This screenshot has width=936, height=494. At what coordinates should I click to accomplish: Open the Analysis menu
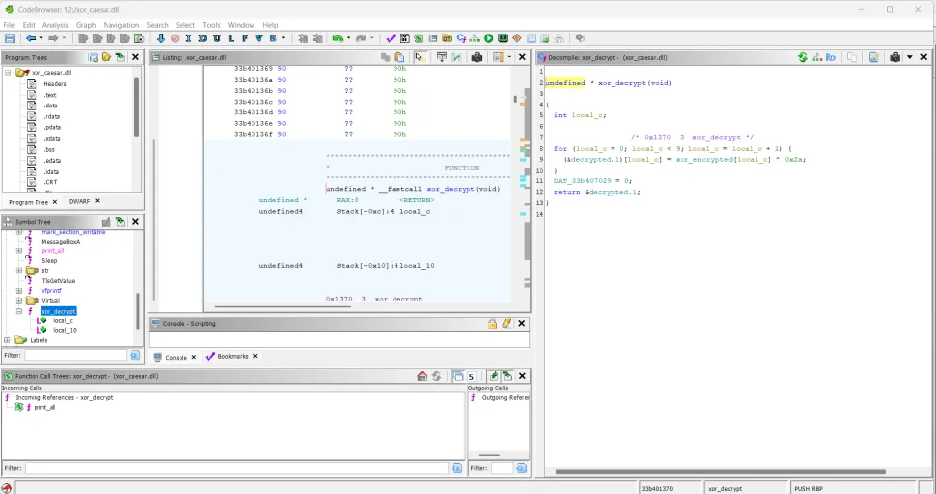55,25
